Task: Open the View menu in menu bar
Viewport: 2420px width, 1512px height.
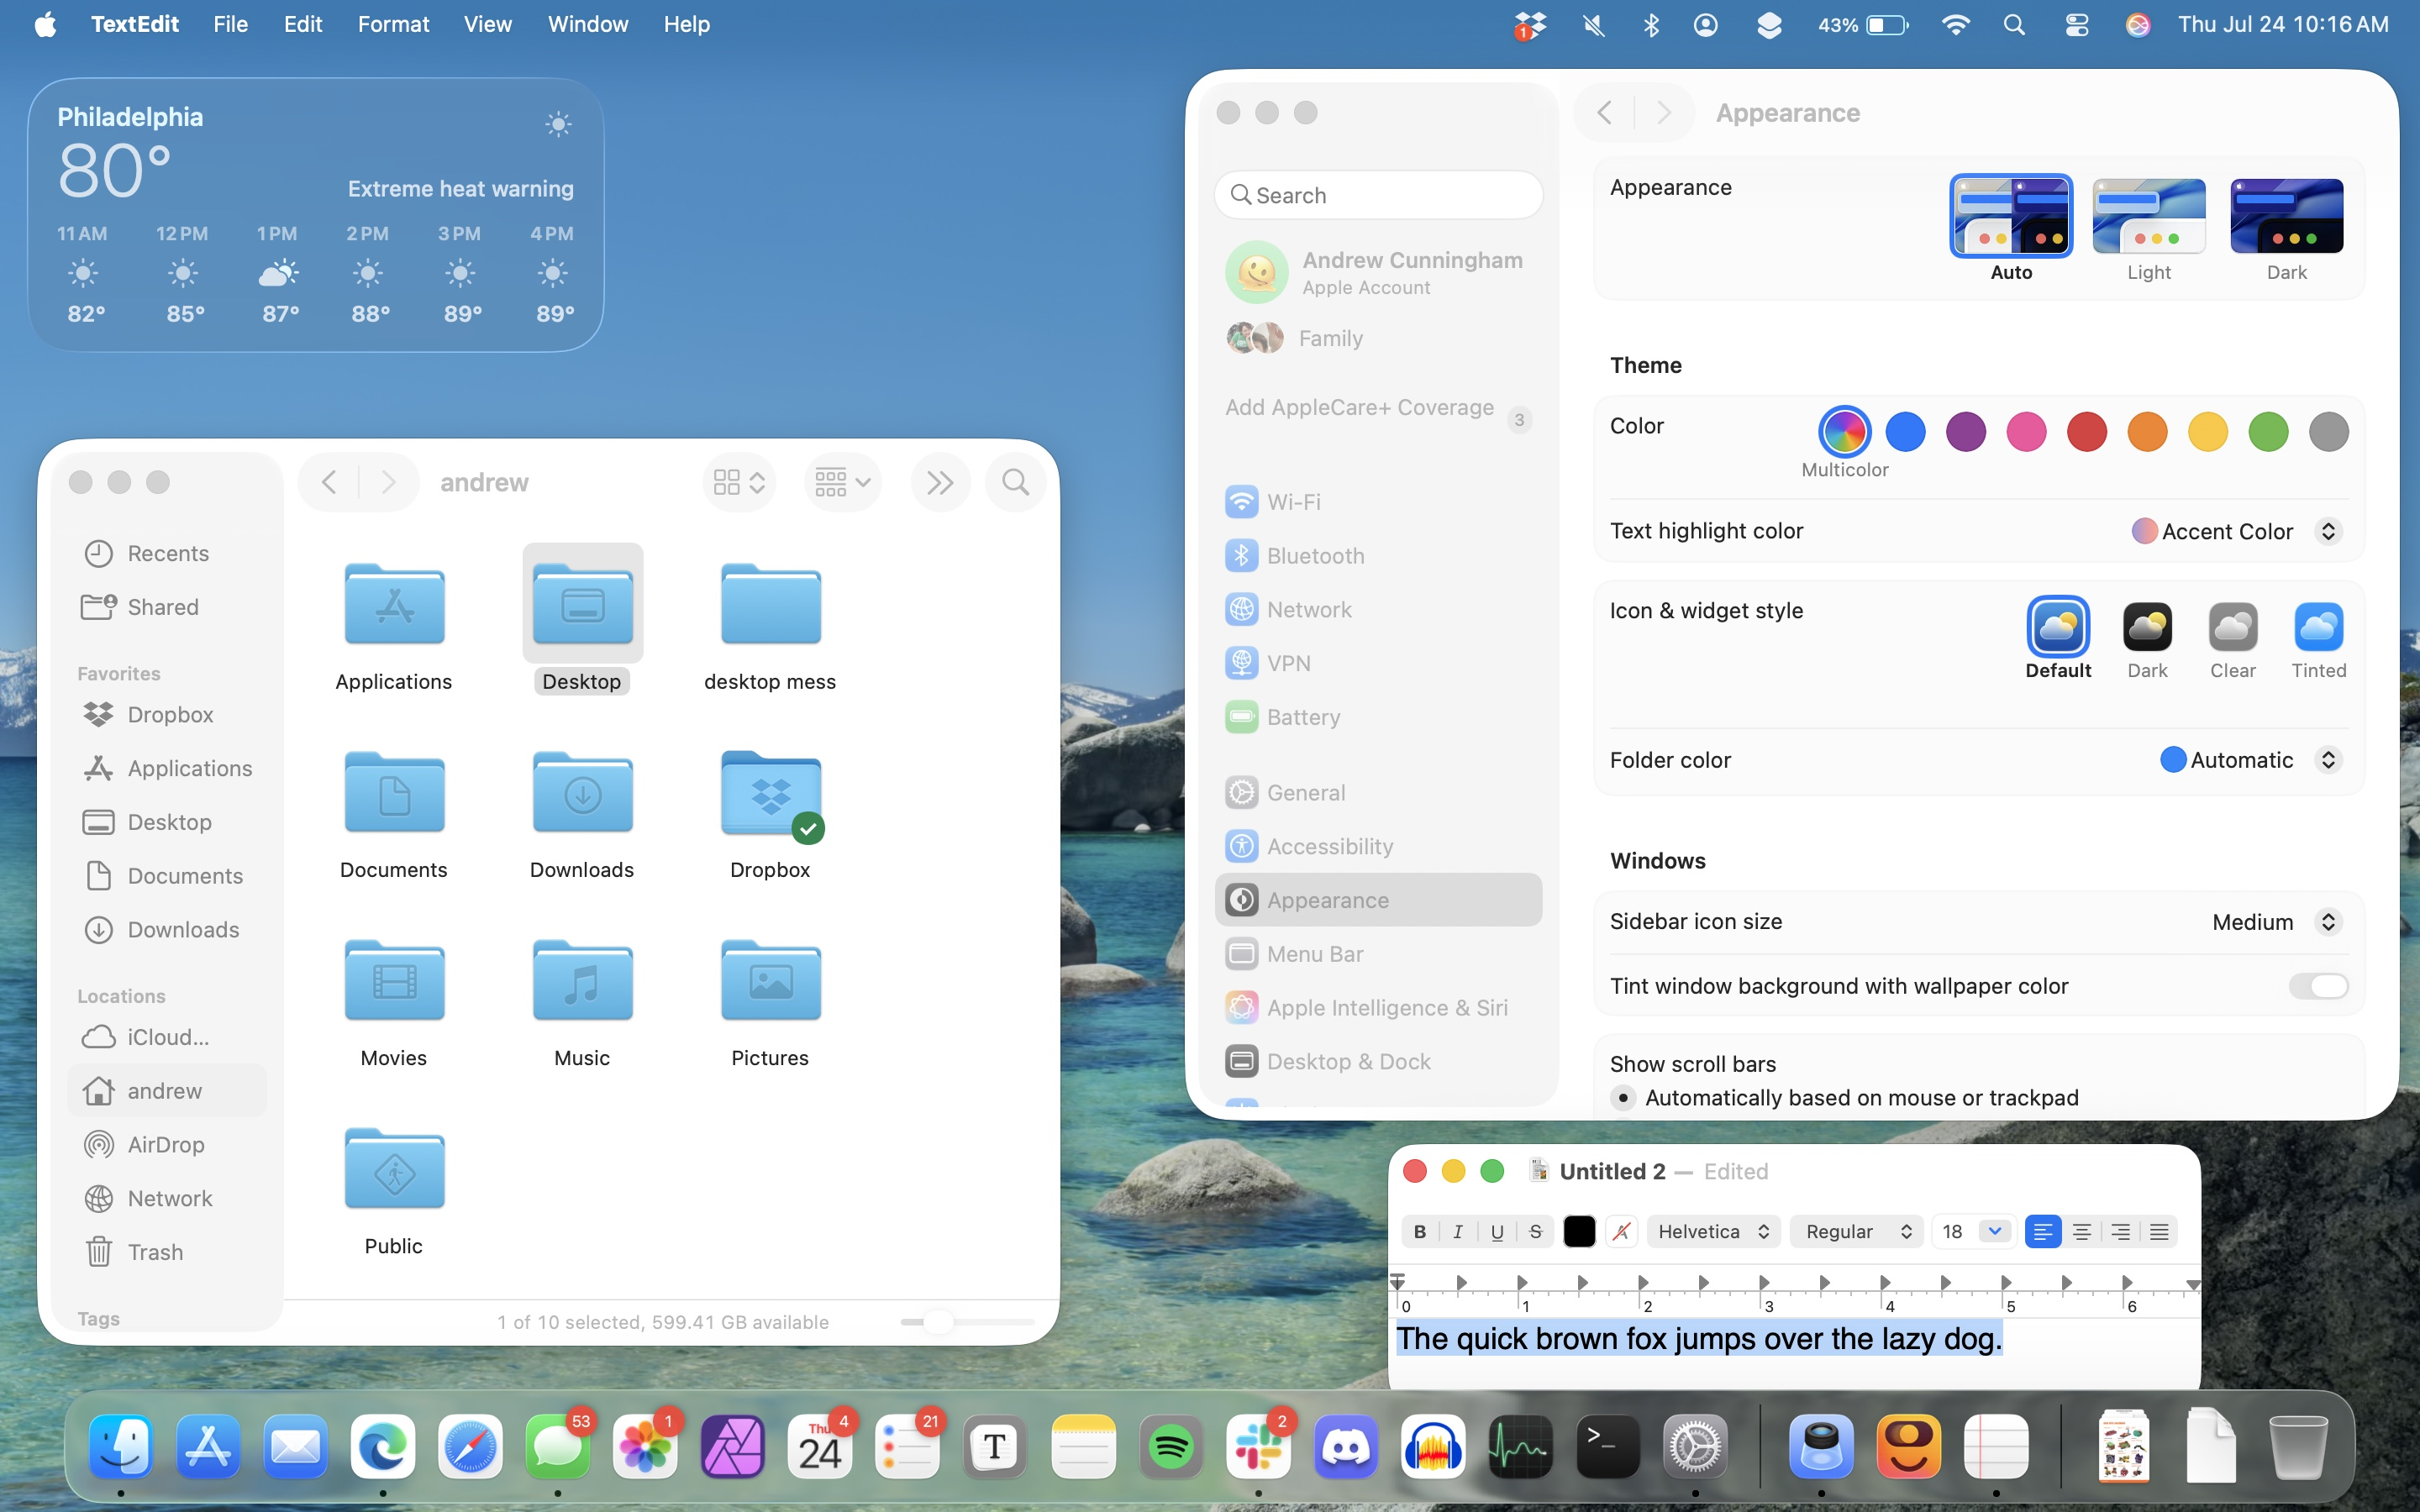Action: pos(487,24)
